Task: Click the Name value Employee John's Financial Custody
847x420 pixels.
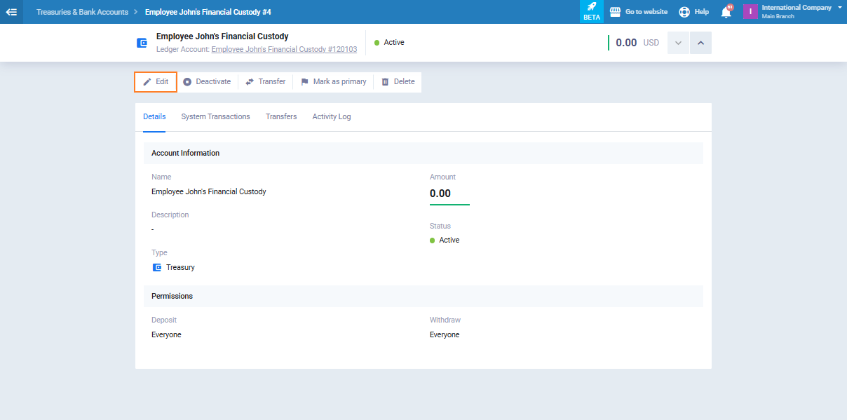Action: [209, 191]
